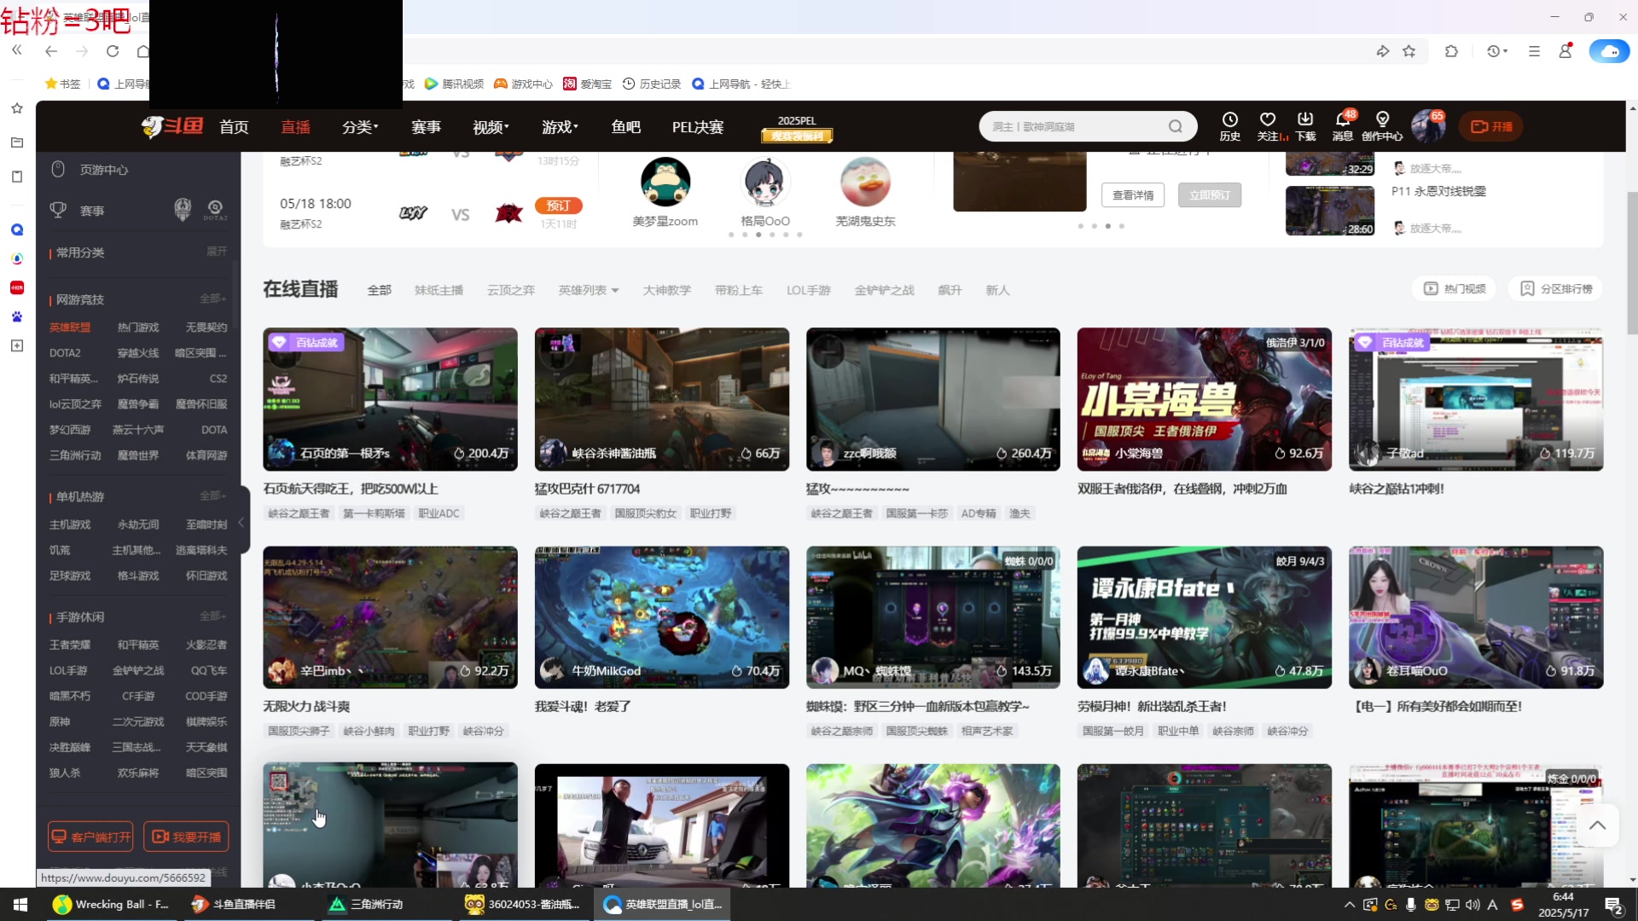The image size is (1638, 921).
Task: Open 谭永康Bfate stream thumbnail
Action: tap(1204, 617)
